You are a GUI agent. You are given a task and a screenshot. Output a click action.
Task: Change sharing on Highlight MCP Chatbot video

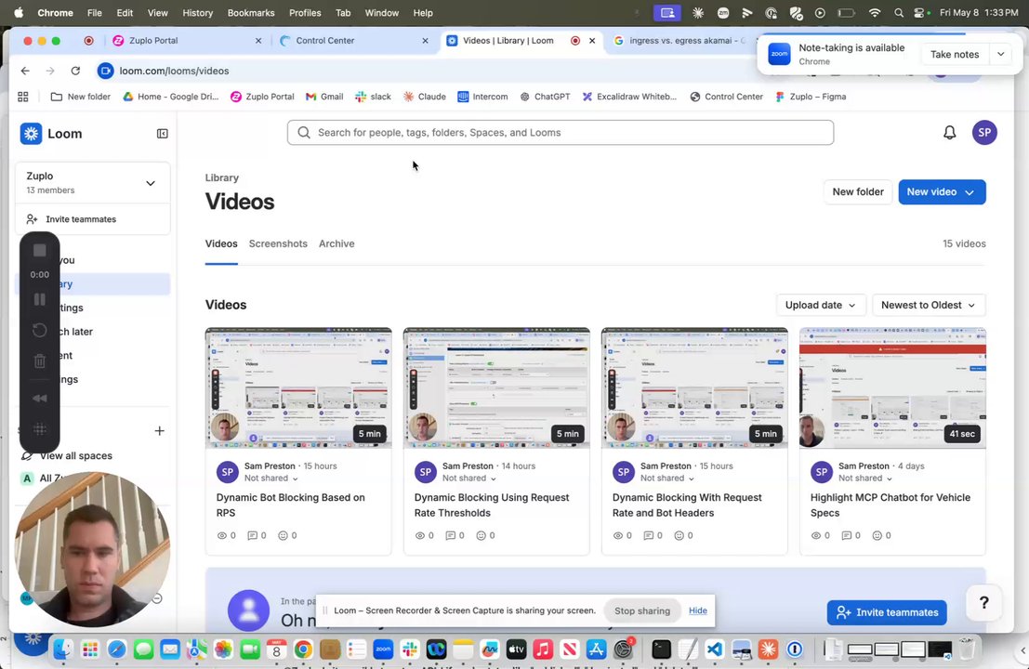[865, 479]
